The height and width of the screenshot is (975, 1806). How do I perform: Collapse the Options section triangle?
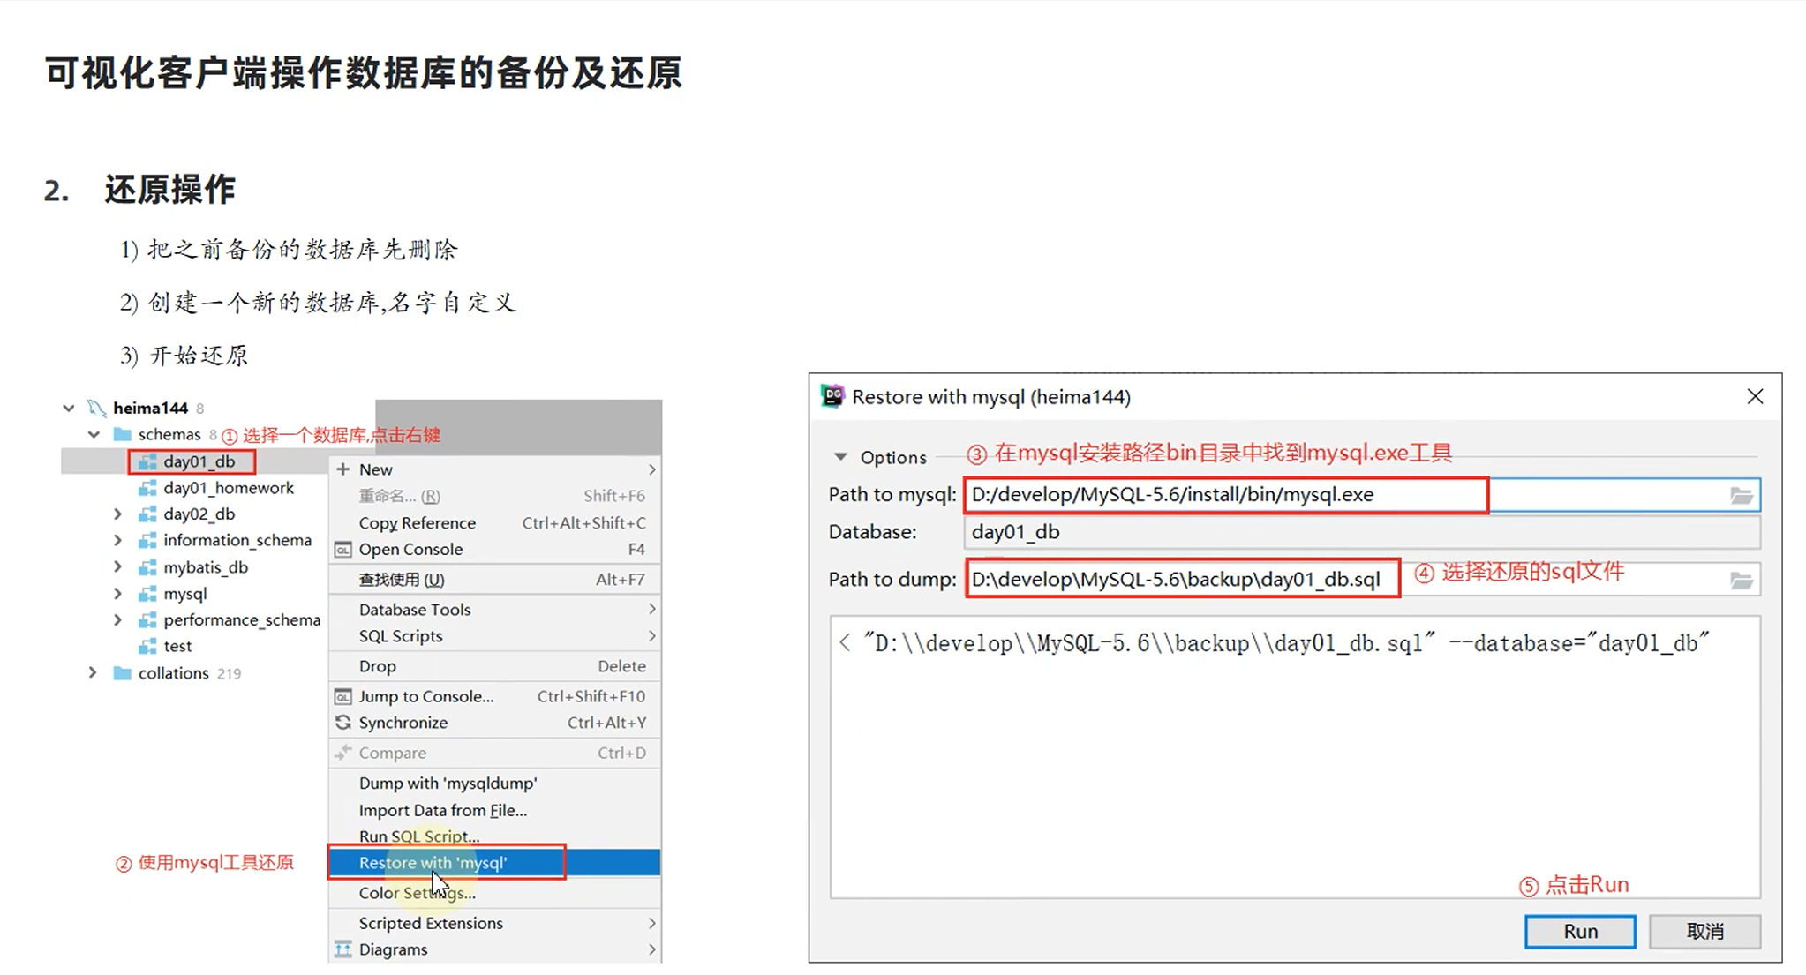pos(840,457)
